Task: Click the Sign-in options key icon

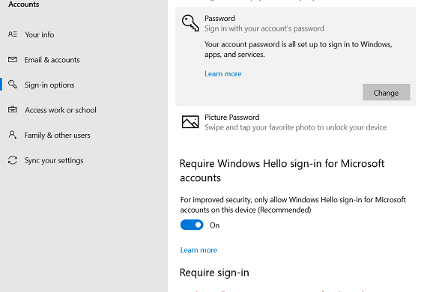Action: pos(13,85)
